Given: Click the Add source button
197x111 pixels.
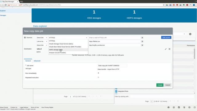Looking at the screenshot, I should [x=166, y=38].
